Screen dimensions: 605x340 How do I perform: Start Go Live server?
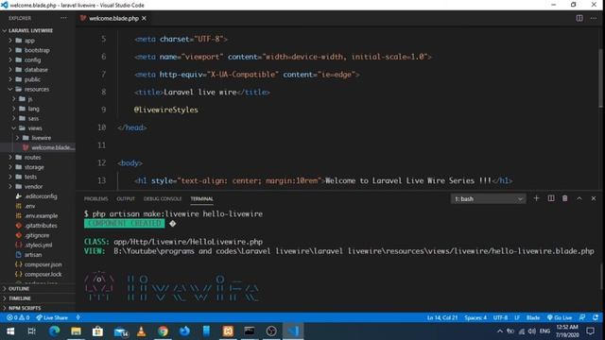pyautogui.click(x=560, y=317)
